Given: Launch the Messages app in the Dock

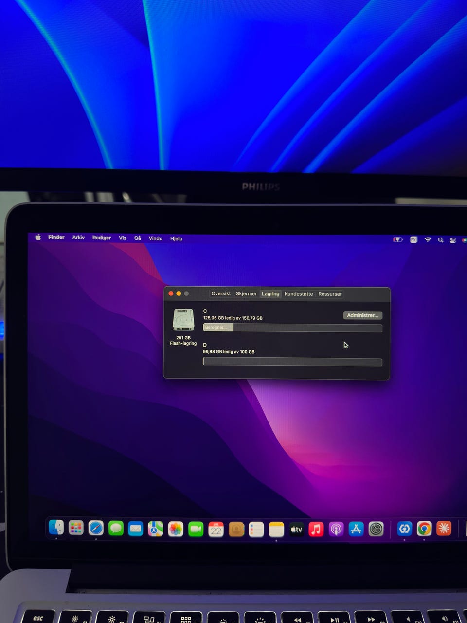Looking at the screenshot, I should coord(116,528).
